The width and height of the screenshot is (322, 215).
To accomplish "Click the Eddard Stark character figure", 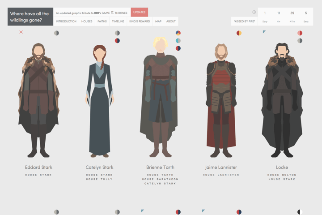I will tap(38, 100).
